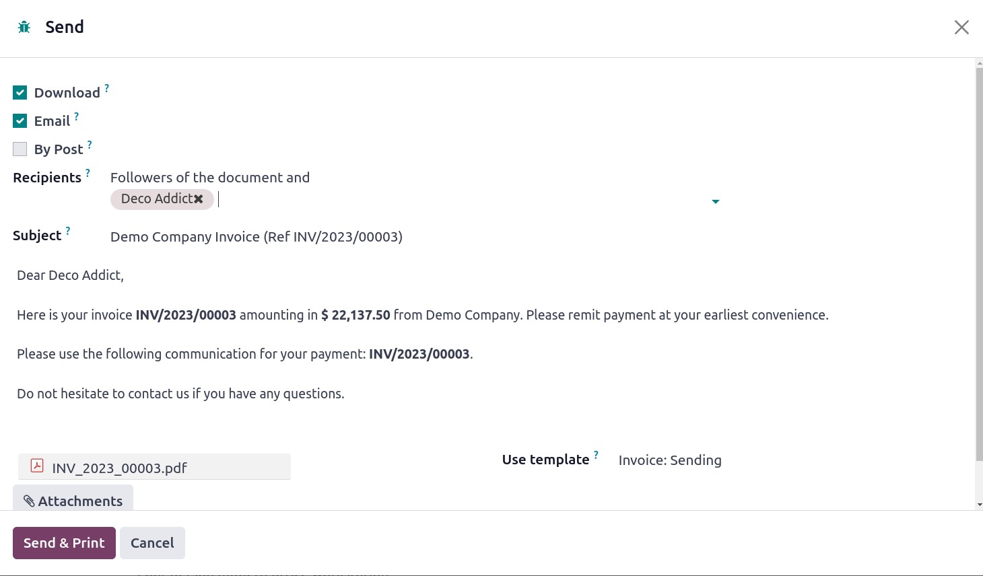Open the Use template Invoice: Sending selector

[x=669, y=460]
